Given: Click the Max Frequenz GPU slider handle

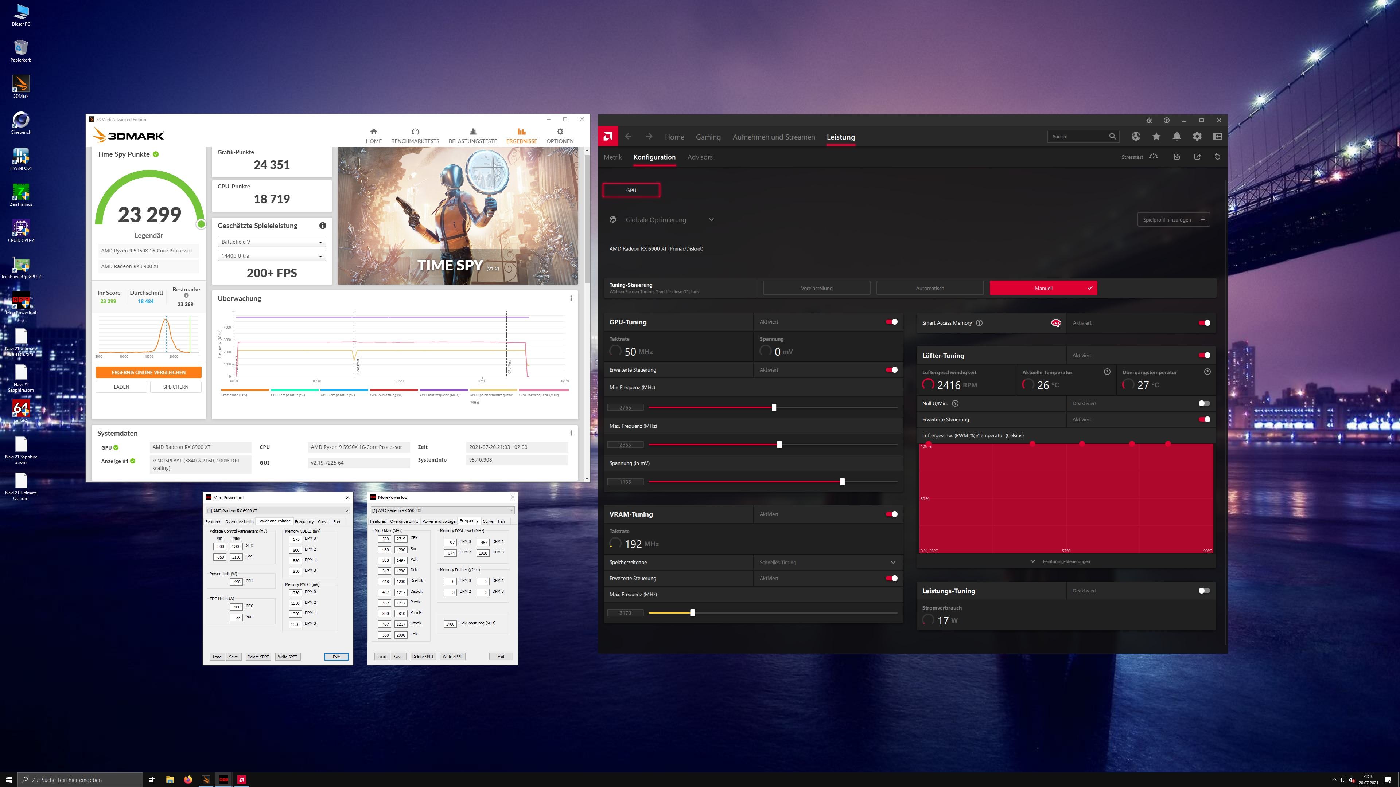Looking at the screenshot, I should [779, 444].
